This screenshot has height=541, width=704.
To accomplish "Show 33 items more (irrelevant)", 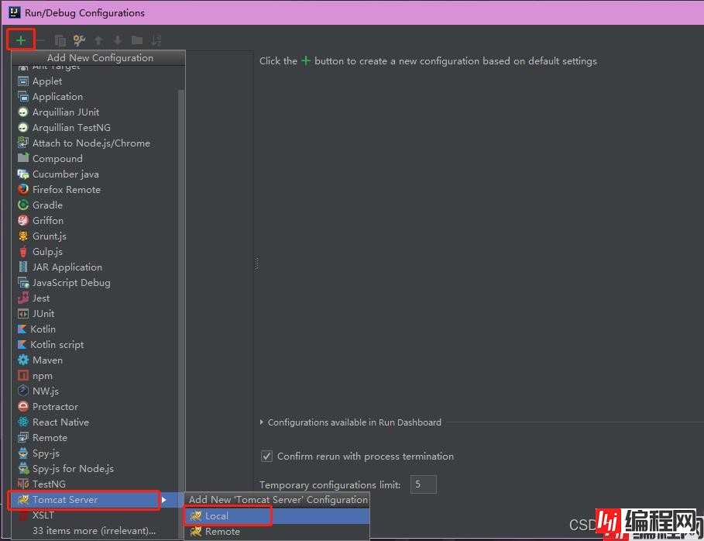I will 93,531.
